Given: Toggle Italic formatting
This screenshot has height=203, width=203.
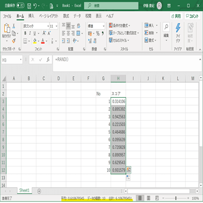Looking at the screenshot, I should pos(30,33).
